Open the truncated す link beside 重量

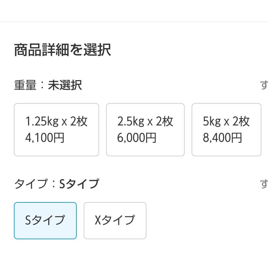coord(264,85)
